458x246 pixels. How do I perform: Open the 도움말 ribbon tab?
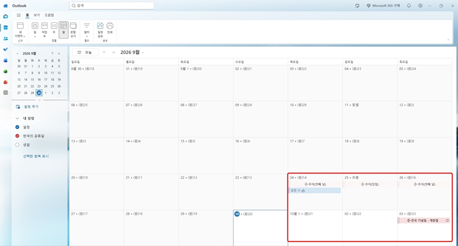[49, 15]
